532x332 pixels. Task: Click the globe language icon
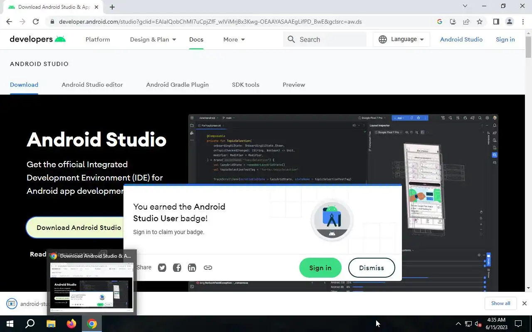click(383, 39)
